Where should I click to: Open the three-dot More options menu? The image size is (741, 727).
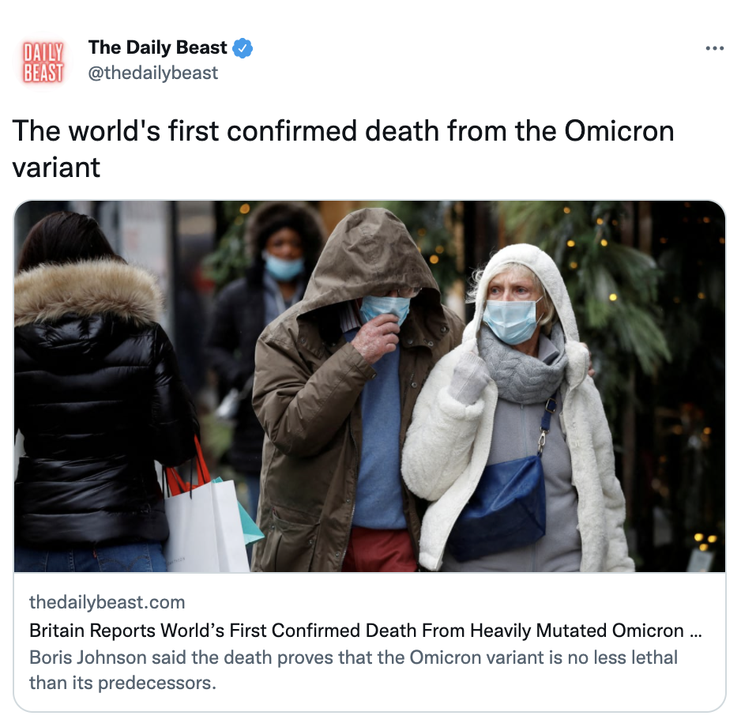pos(714,48)
